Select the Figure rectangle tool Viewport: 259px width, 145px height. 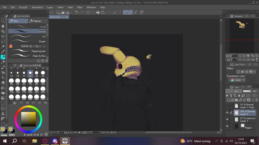tap(3, 103)
